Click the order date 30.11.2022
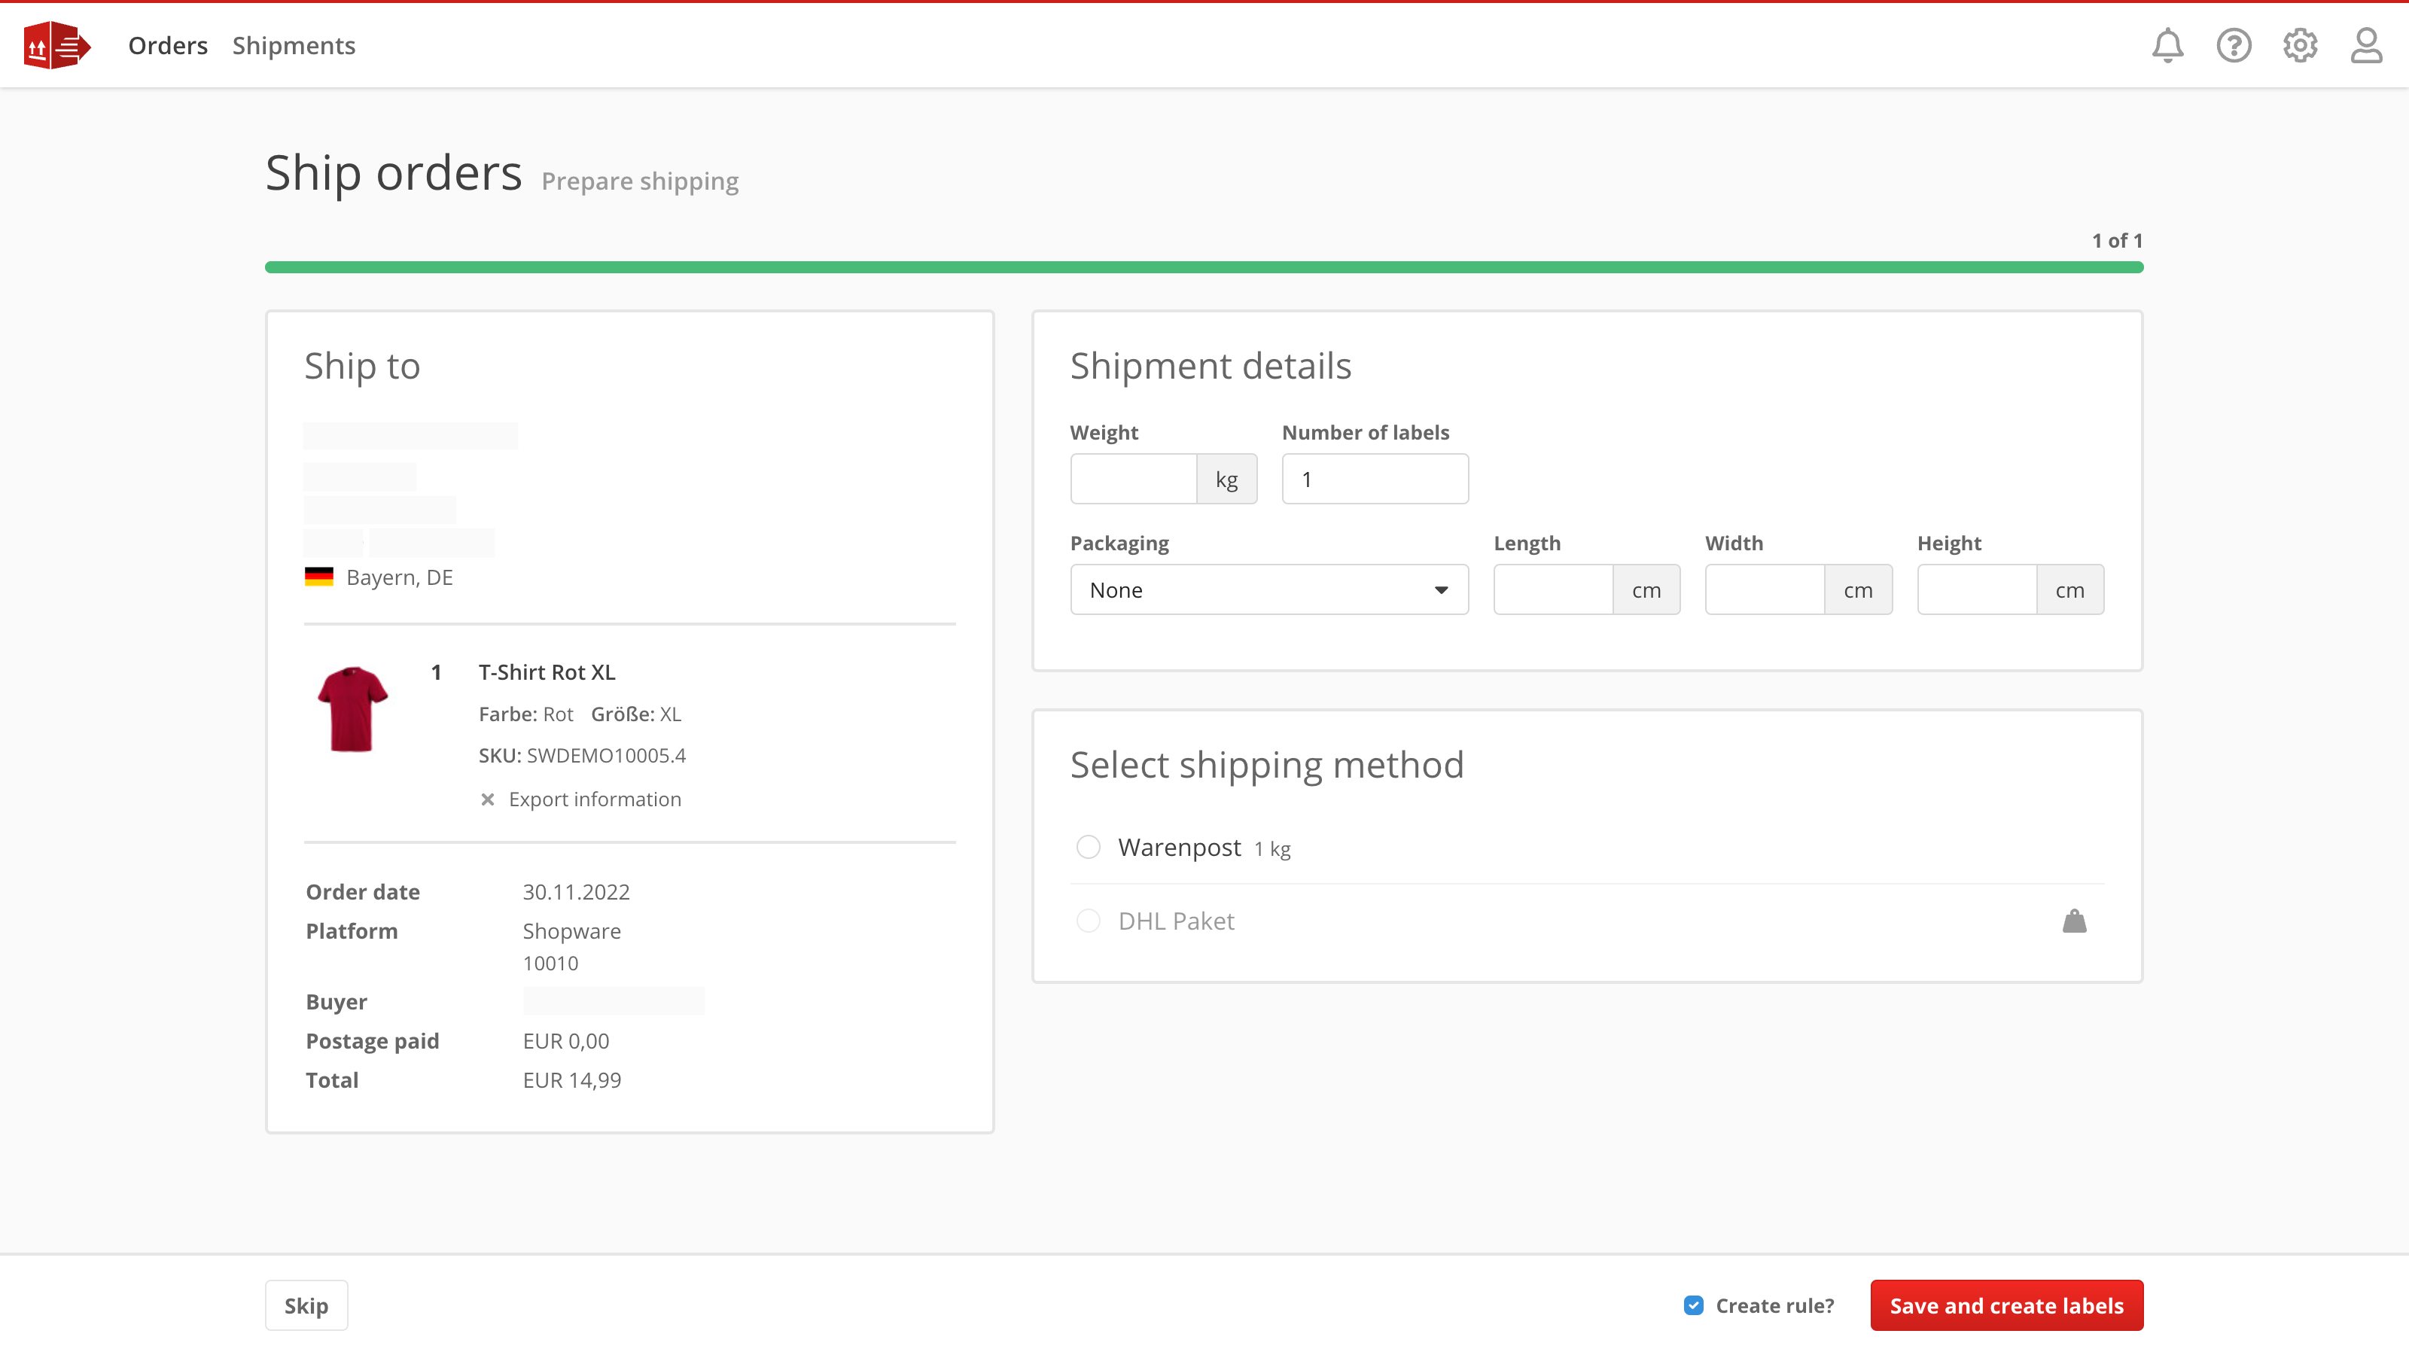This screenshot has height=1355, width=2409. [576, 892]
